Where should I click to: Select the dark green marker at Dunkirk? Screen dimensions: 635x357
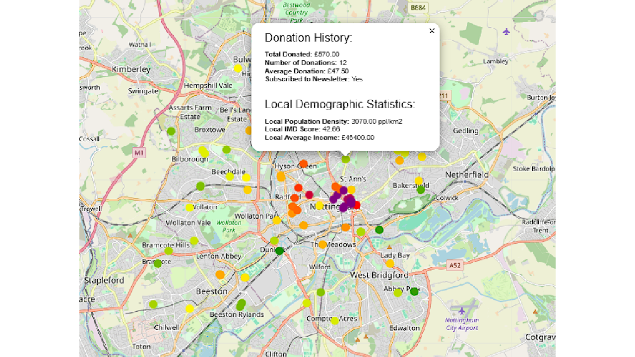coord(279,251)
